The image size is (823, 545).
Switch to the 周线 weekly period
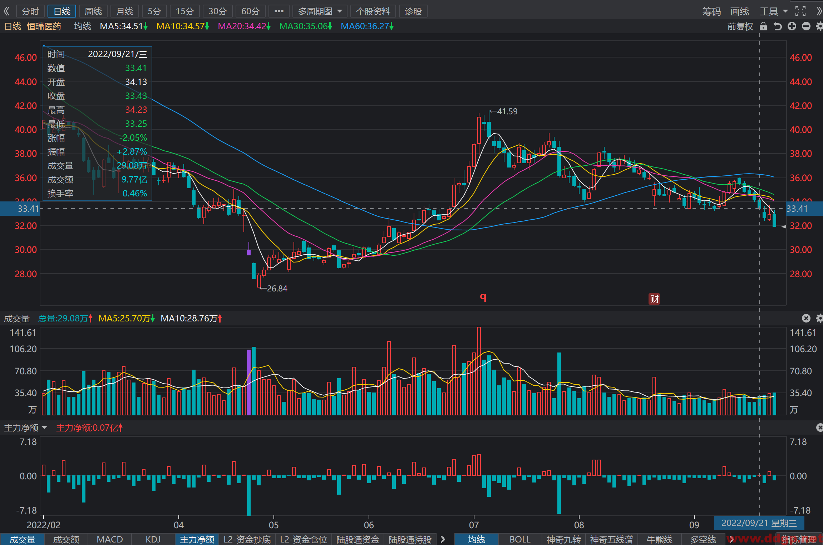point(93,11)
